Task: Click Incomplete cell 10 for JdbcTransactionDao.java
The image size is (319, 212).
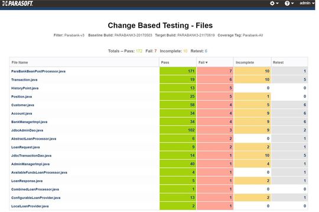Action: (252, 155)
